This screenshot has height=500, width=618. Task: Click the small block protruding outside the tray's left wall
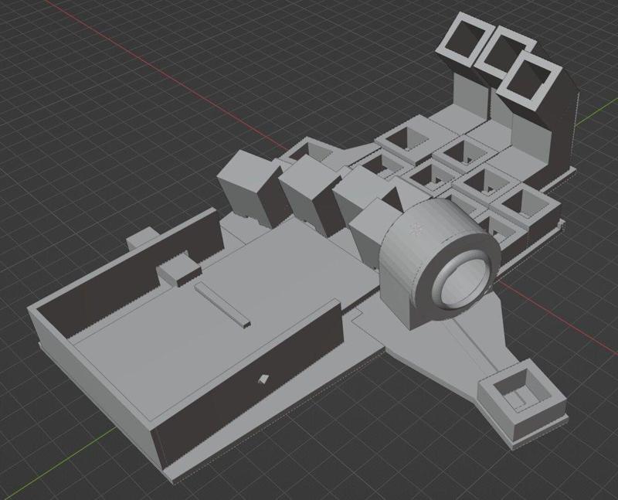(x=142, y=237)
